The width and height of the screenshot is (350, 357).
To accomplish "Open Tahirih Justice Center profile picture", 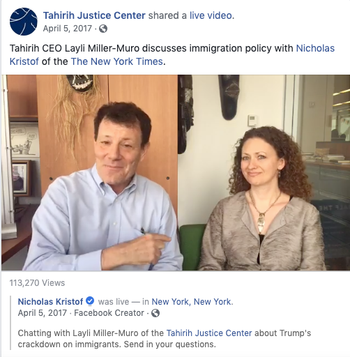I will pos(23,22).
